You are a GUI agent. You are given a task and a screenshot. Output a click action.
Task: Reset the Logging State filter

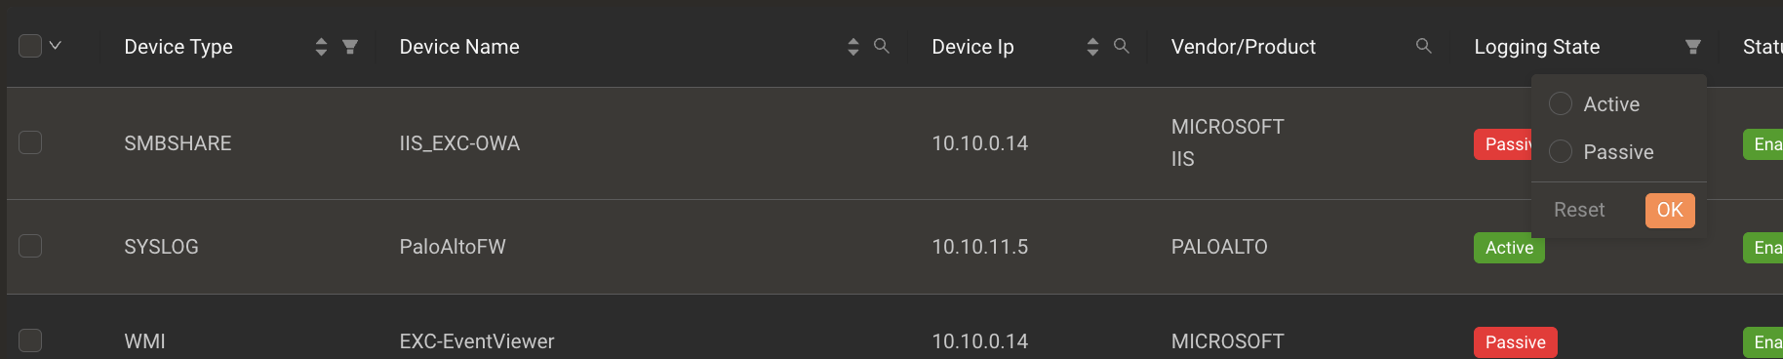(1579, 210)
